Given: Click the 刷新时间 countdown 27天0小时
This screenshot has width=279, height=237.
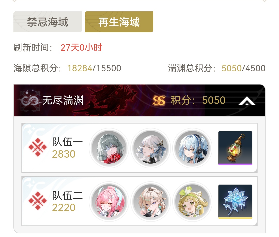Looking at the screenshot, I should click(x=81, y=48).
